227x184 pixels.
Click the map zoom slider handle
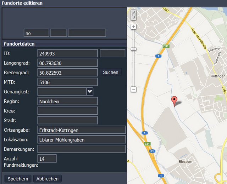(134, 49)
